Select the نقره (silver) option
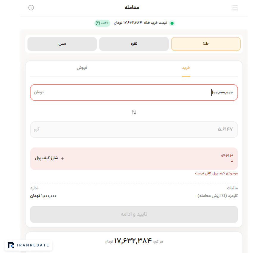The height and width of the screenshot is (253, 268). click(134, 44)
